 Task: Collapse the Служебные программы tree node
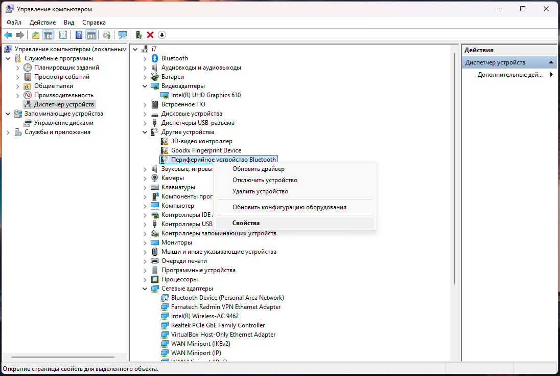pos(8,58)
